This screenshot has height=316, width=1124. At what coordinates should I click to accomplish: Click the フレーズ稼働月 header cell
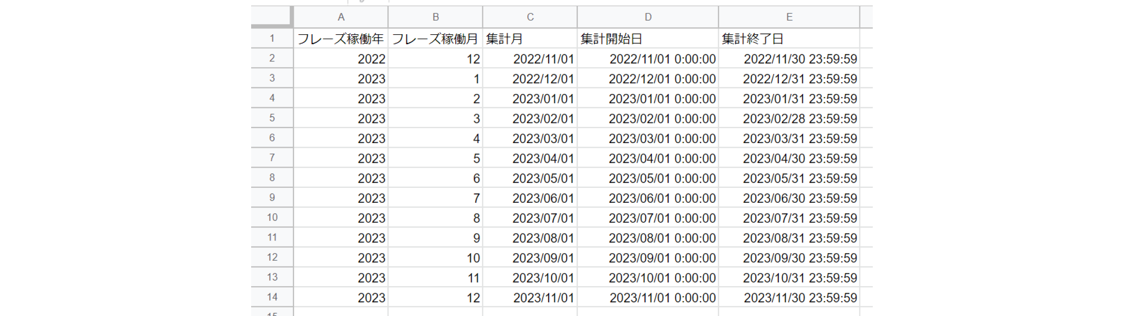click(x=435, y=39)
